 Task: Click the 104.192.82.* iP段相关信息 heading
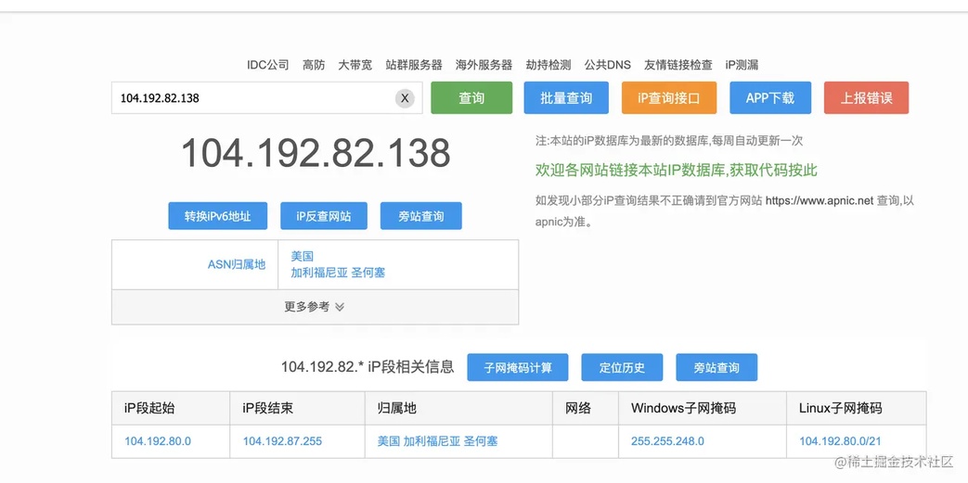pyautogui.click(x=368, y=366)
